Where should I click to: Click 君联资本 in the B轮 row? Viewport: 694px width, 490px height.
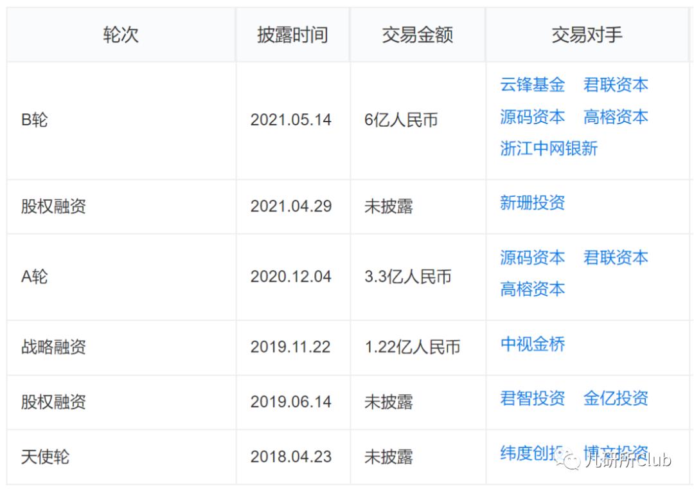point(616,85)
